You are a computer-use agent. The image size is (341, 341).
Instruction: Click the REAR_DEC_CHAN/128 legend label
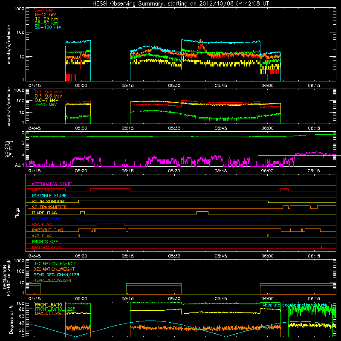tap(56, 275)
